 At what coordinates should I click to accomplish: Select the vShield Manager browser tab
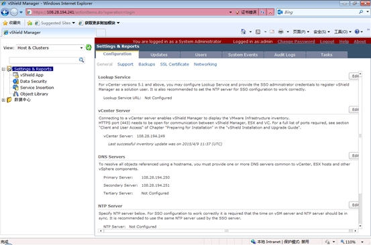tap(49, 32)
